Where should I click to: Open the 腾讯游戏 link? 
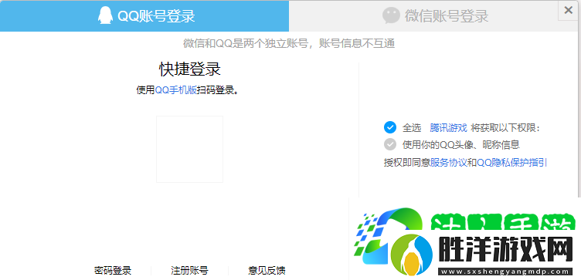pyautogui.click(x=448, y=127)
